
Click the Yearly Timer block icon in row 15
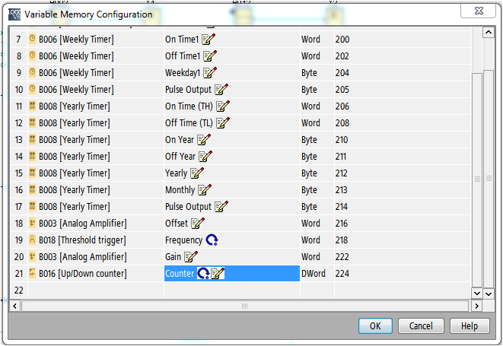click(32, 173)
